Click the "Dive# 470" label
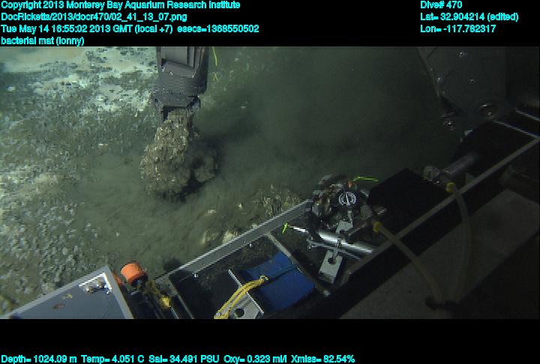The width and height of the screenshot is (540, 364). (441, 5)
